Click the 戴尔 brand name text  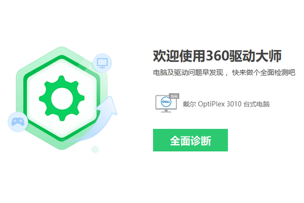pyautogui.click(x=189, y=104)
